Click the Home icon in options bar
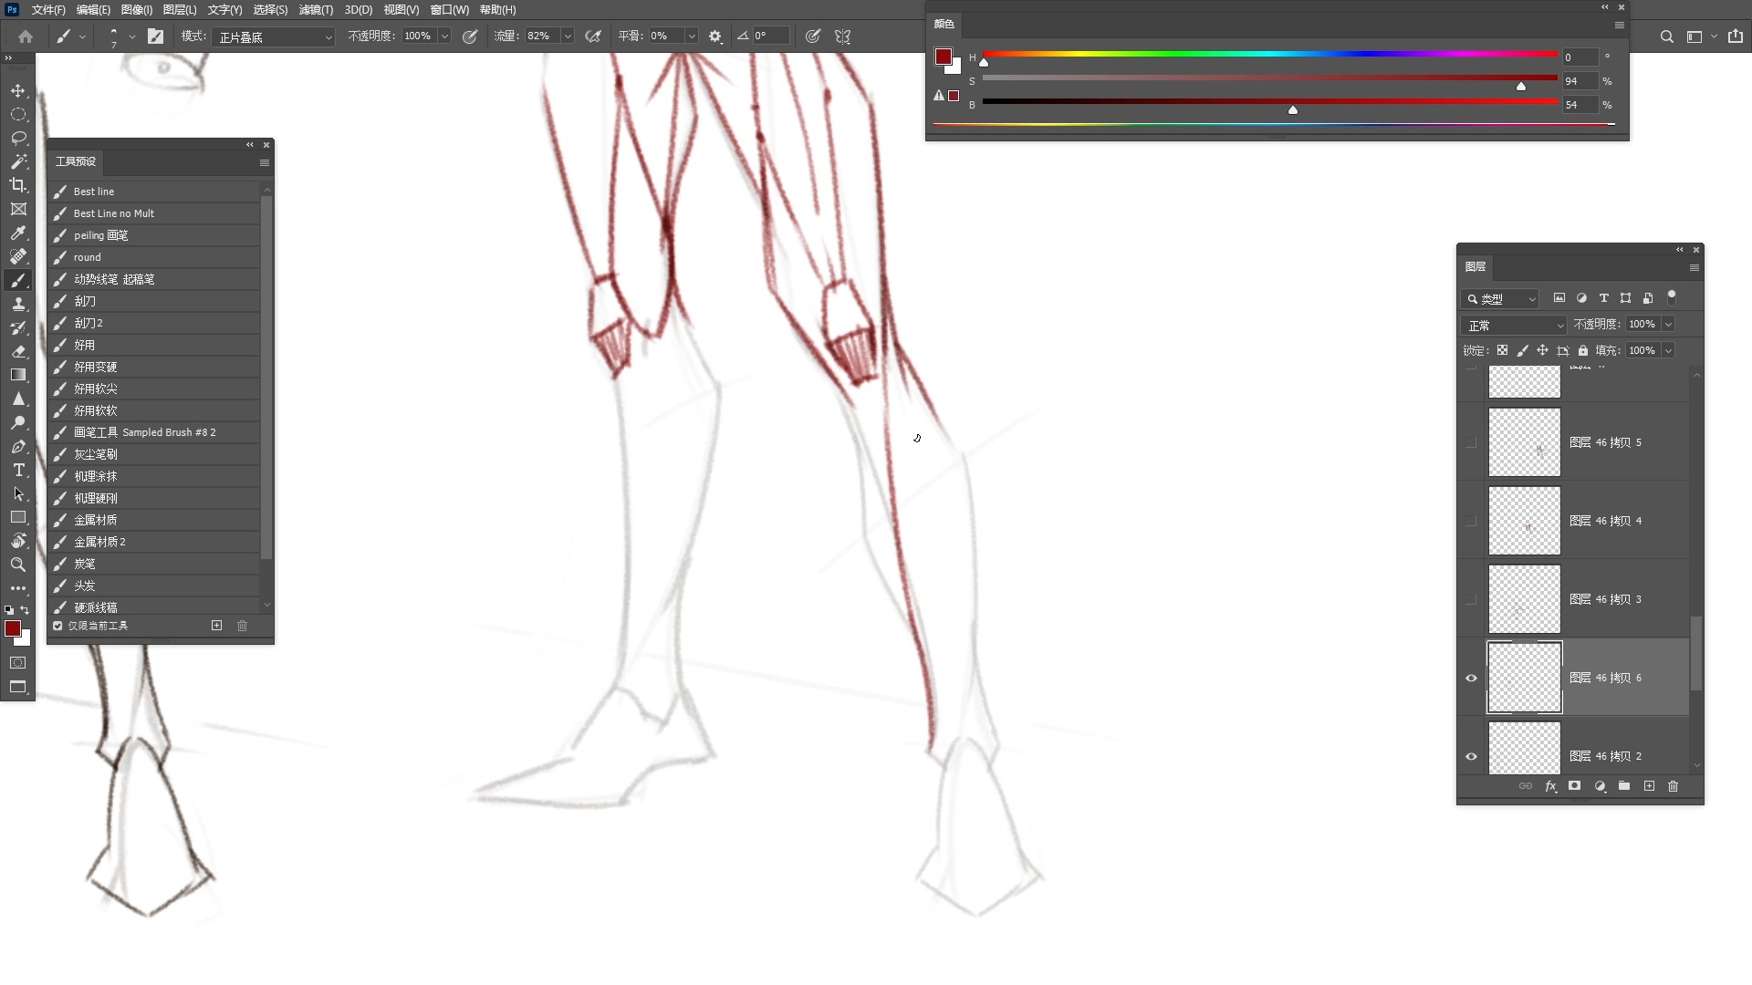The width and height of the screenshot is (1752, 985). pyautogui.click(x=26, y=36)
